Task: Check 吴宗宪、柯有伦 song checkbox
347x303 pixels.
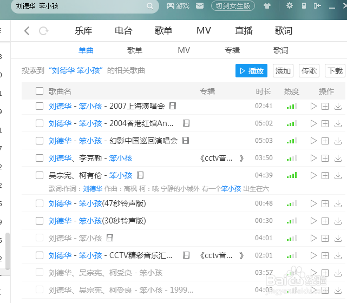Action: point(40,175)
